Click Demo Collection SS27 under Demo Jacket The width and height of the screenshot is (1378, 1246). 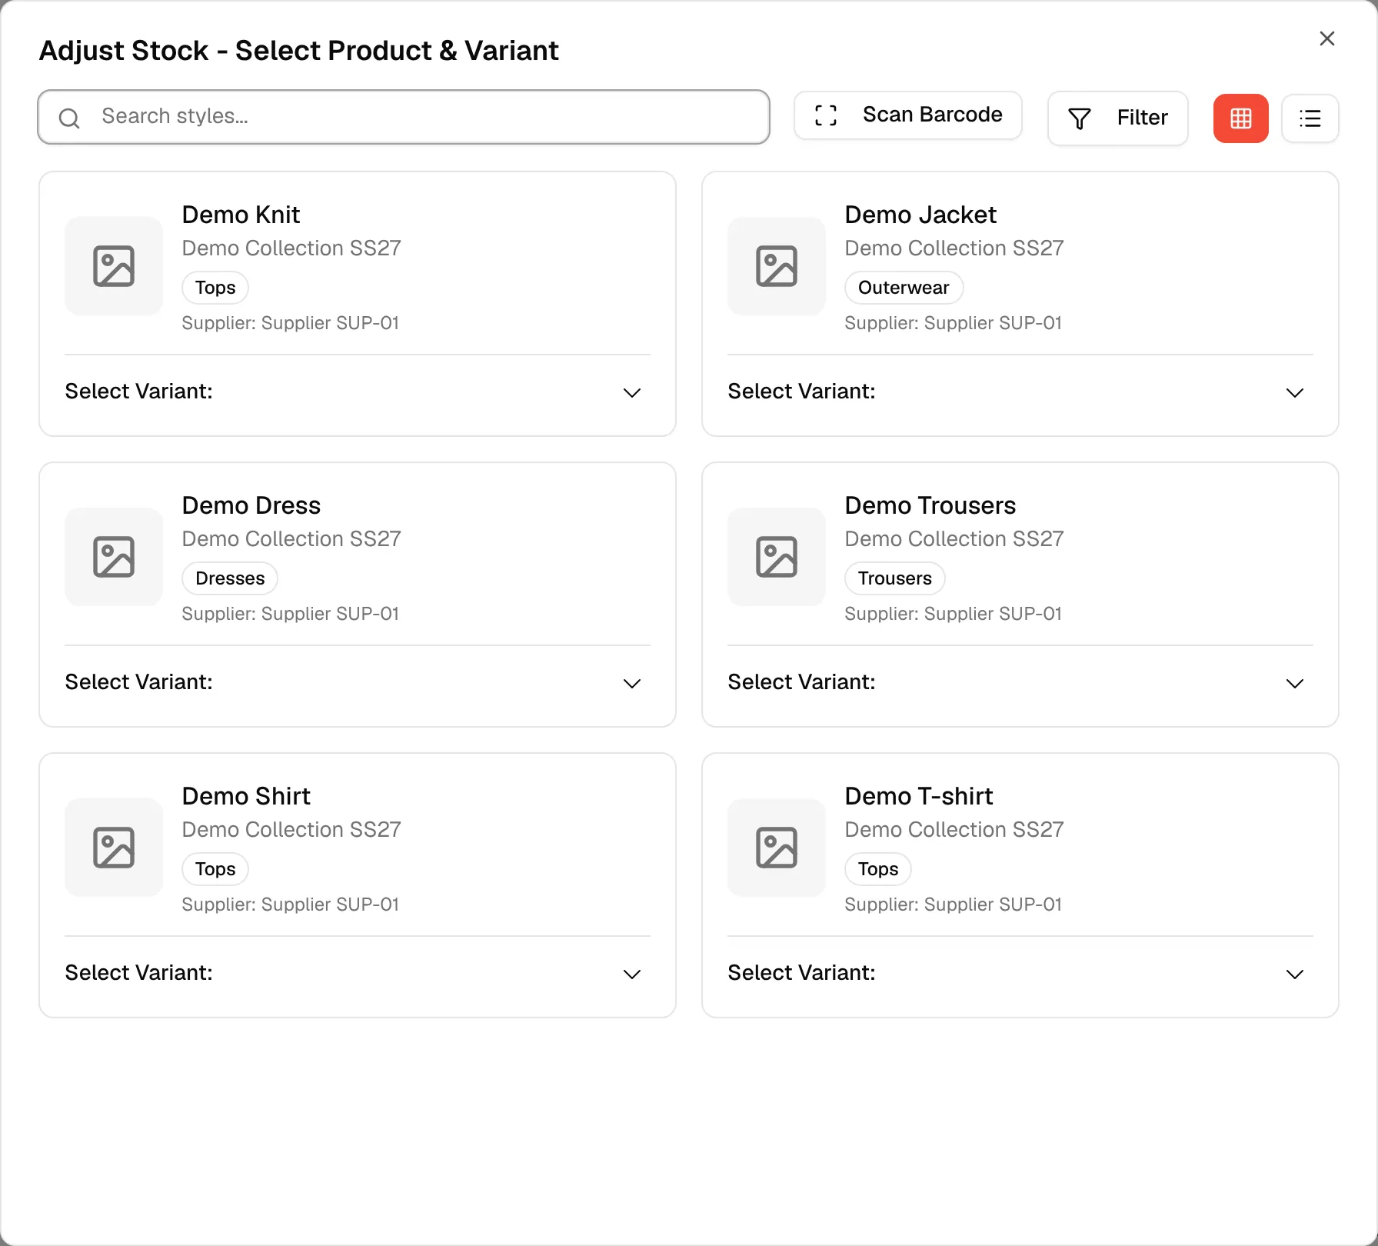954,248
